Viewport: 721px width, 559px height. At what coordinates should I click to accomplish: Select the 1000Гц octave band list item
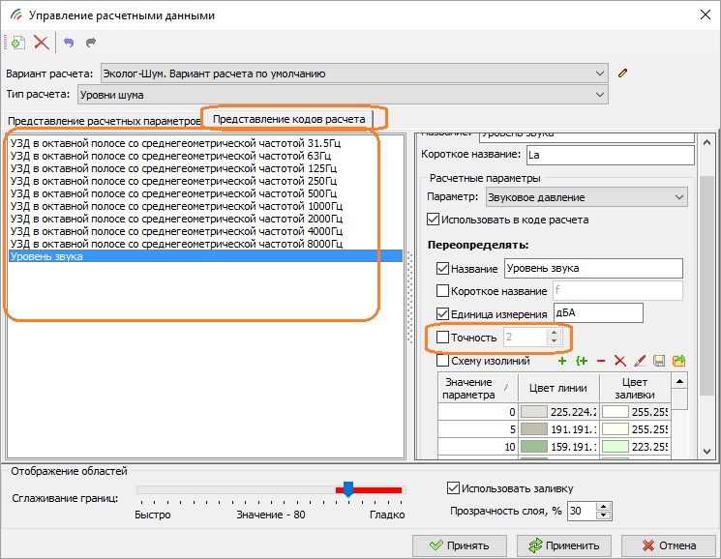pos(175,206)
